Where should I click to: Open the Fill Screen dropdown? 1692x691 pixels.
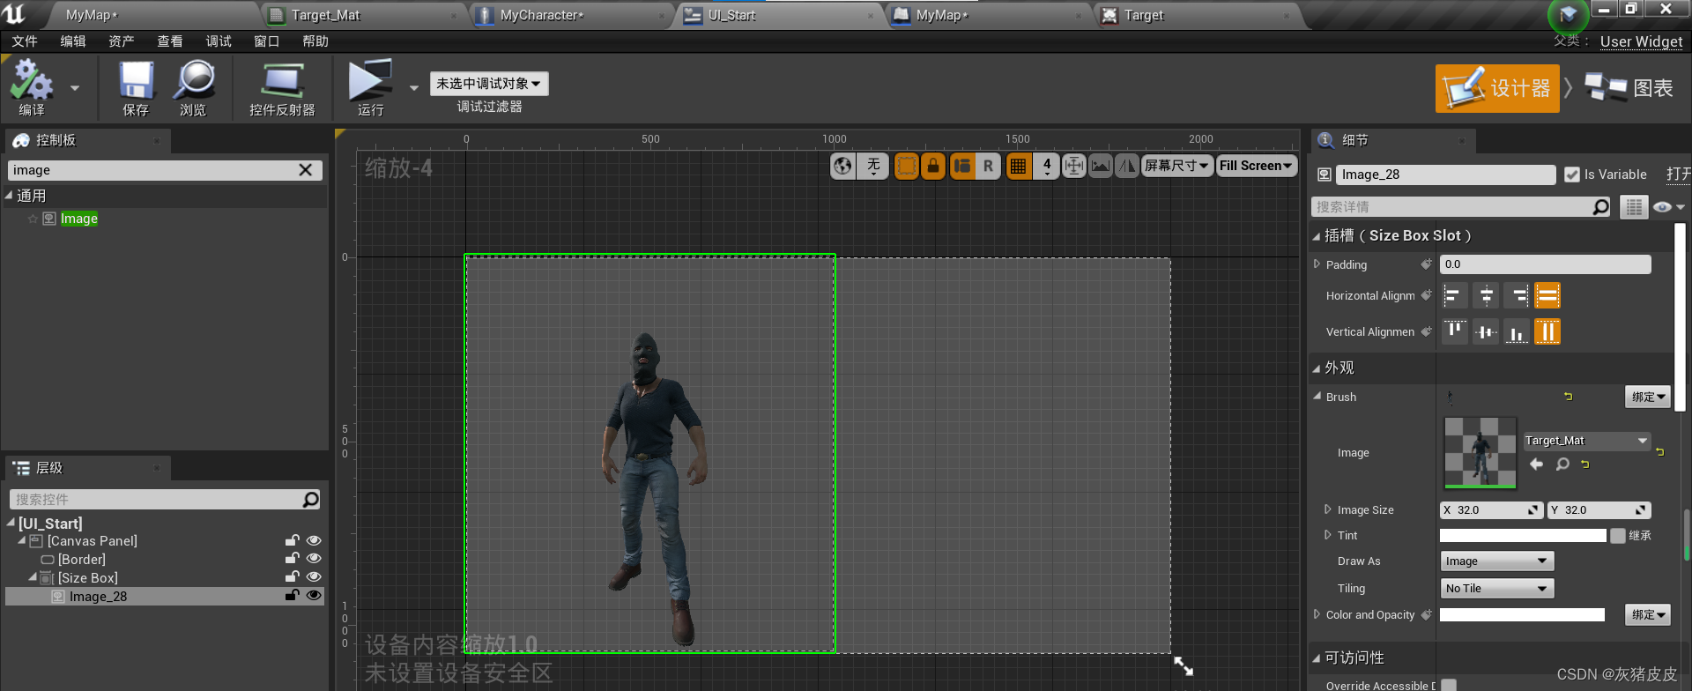1256,166
